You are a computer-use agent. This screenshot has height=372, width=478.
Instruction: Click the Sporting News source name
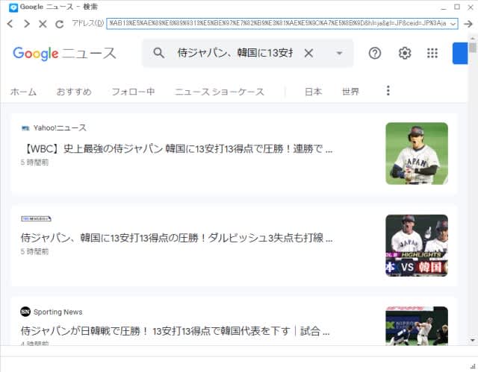(58, 312)
